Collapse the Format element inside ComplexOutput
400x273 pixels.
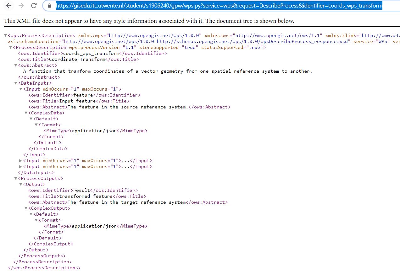[x=36, y=220]
